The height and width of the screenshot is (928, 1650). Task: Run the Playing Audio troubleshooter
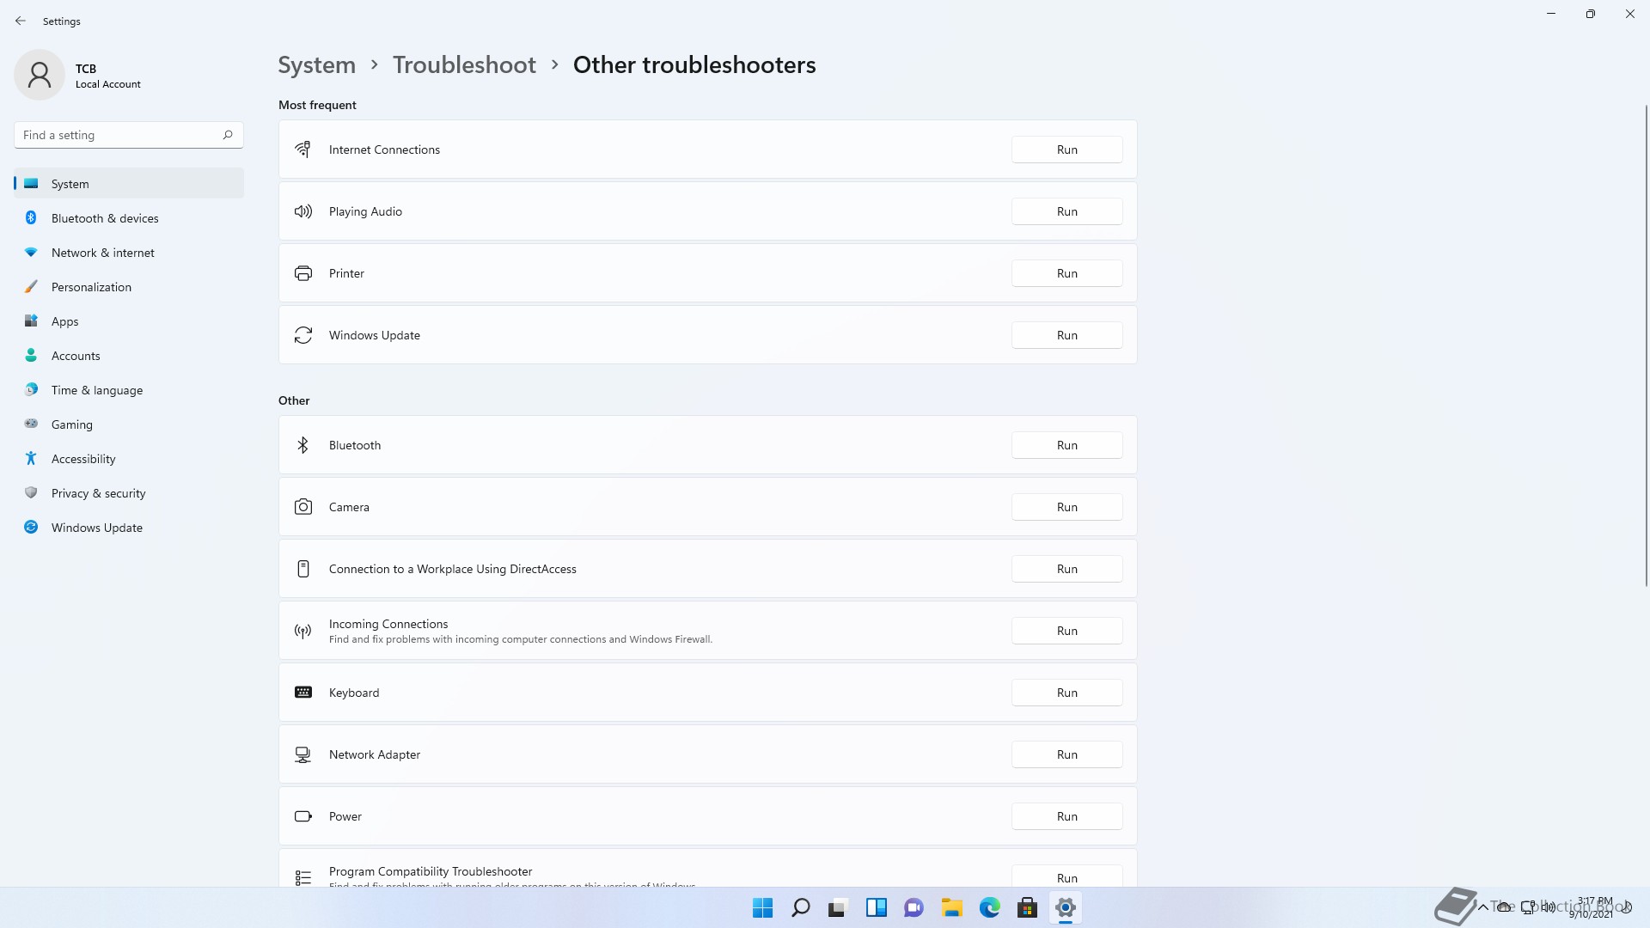click(1066, 211)
